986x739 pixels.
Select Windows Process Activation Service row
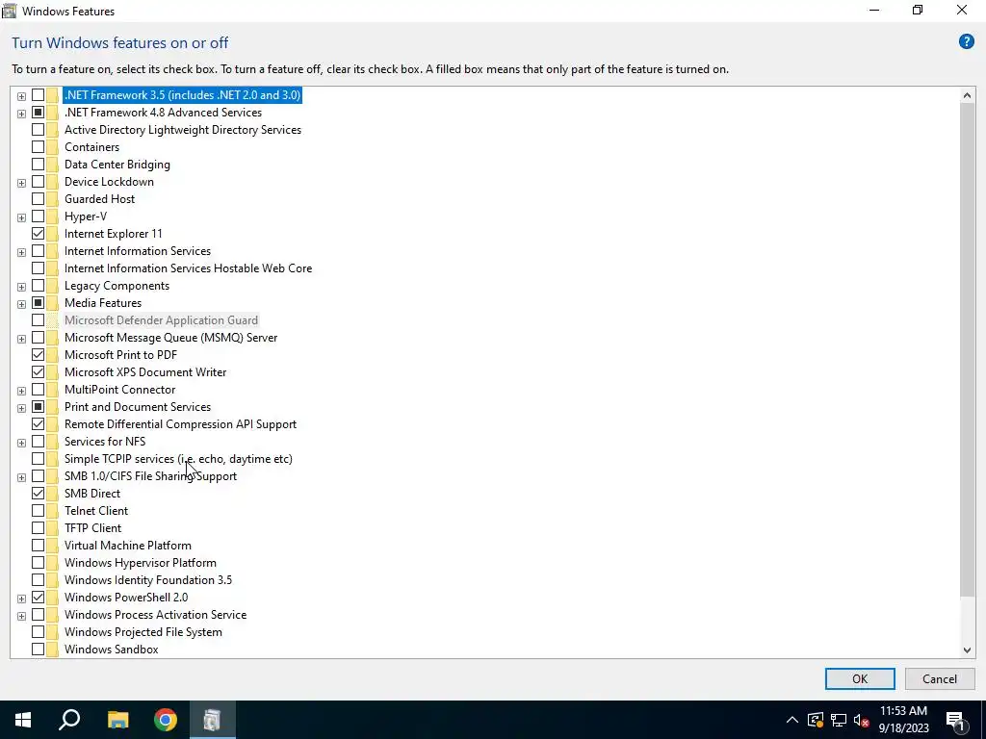[x=155, y=615]
